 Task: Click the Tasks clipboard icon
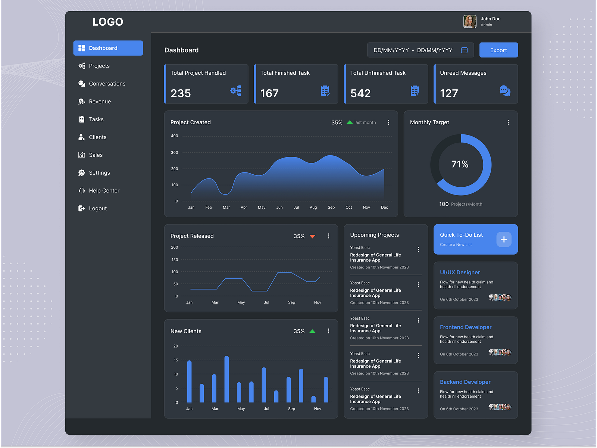coord(82,119)
